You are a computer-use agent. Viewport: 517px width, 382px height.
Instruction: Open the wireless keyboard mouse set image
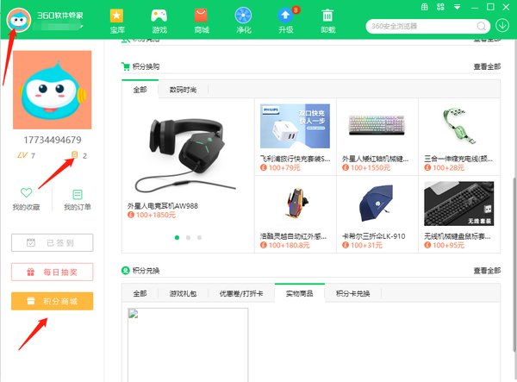(459, 204)
